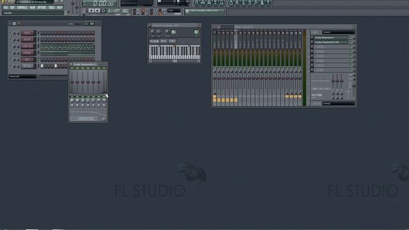Click the volume knob of the top sequencer channel

tap(18, 33)
